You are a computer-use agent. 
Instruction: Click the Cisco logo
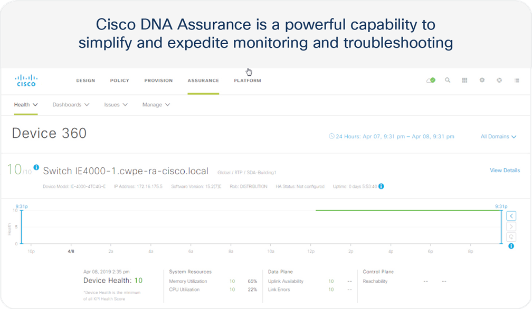coord(26,81)
